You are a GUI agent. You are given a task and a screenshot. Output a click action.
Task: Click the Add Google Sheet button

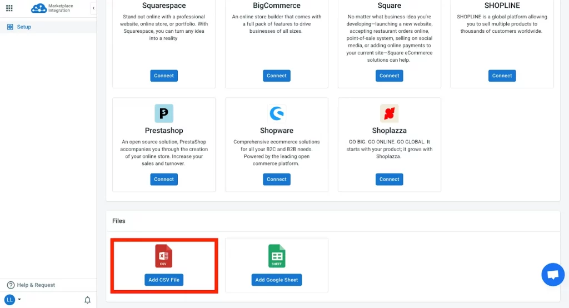pos(277,280)
